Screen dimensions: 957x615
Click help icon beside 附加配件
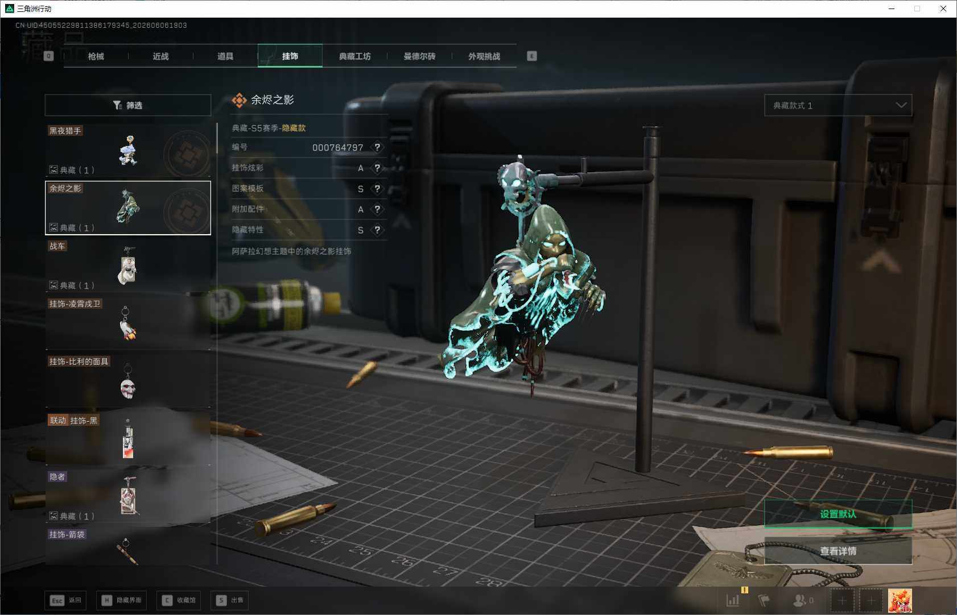pos(377,209)
